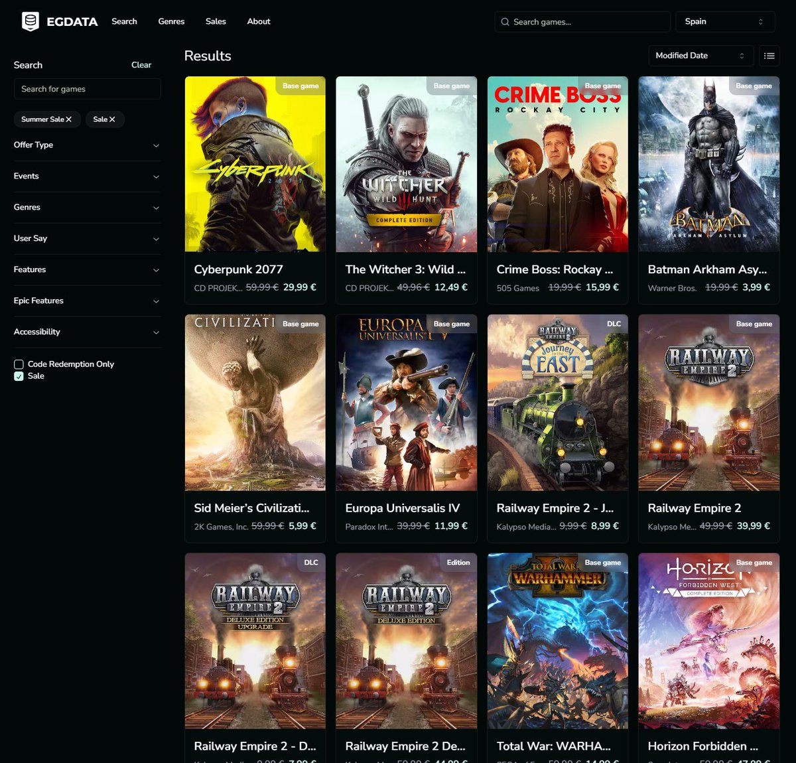Click Europa Universalis sale price 11,99 €
The image size is (796, 763).
pyautogui.click(x=451, y=525)
